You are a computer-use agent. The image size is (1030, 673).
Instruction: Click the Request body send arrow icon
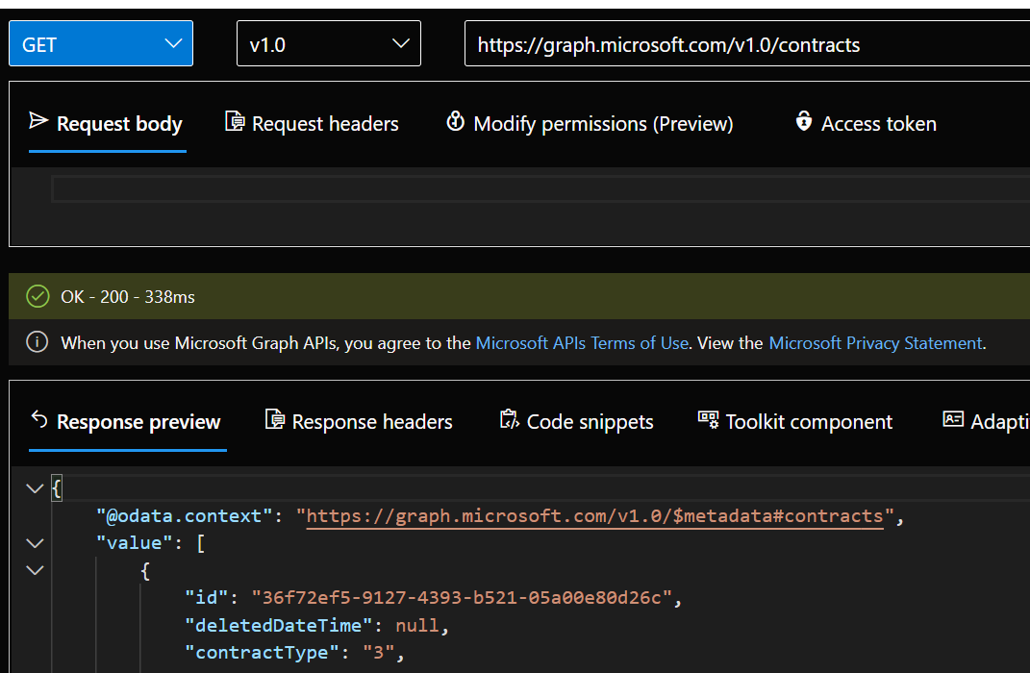point(38,121)
